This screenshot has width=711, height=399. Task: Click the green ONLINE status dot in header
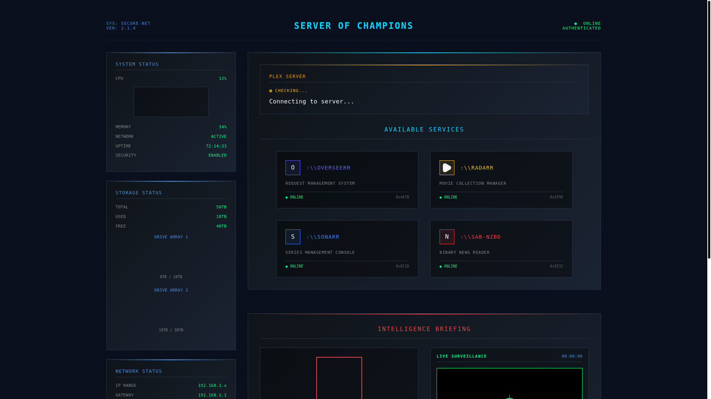coord(575,24)
